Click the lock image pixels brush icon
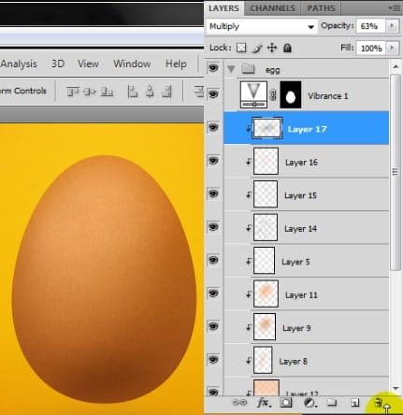This screenshot has height=415, width=403. pos(257,48)
